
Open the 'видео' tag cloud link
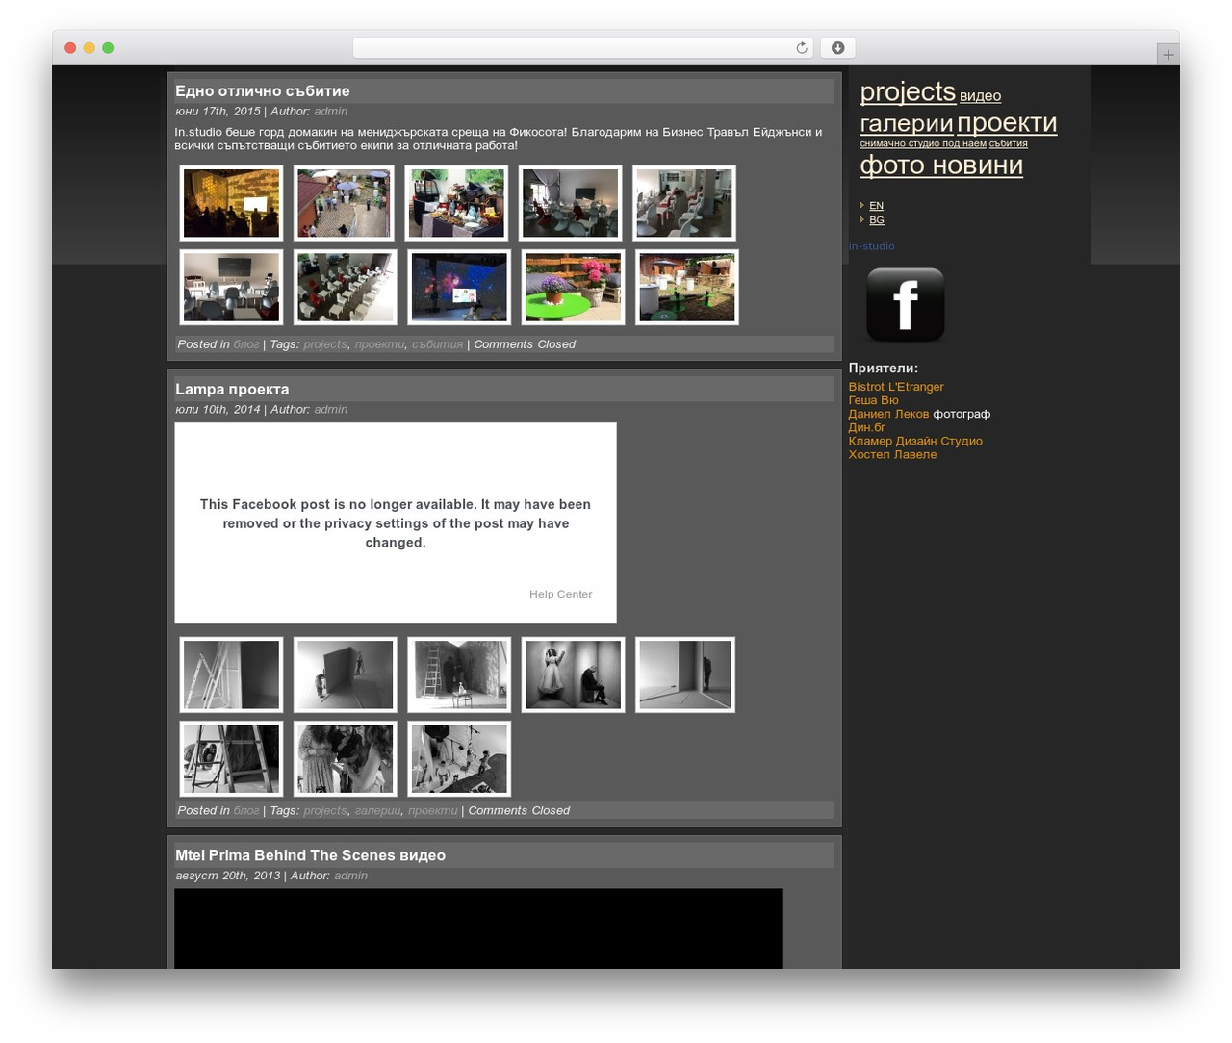click(980, 96)
